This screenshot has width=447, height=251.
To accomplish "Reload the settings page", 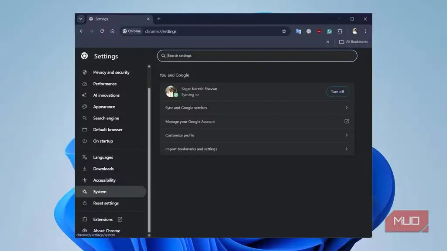I will coord(102,31).
